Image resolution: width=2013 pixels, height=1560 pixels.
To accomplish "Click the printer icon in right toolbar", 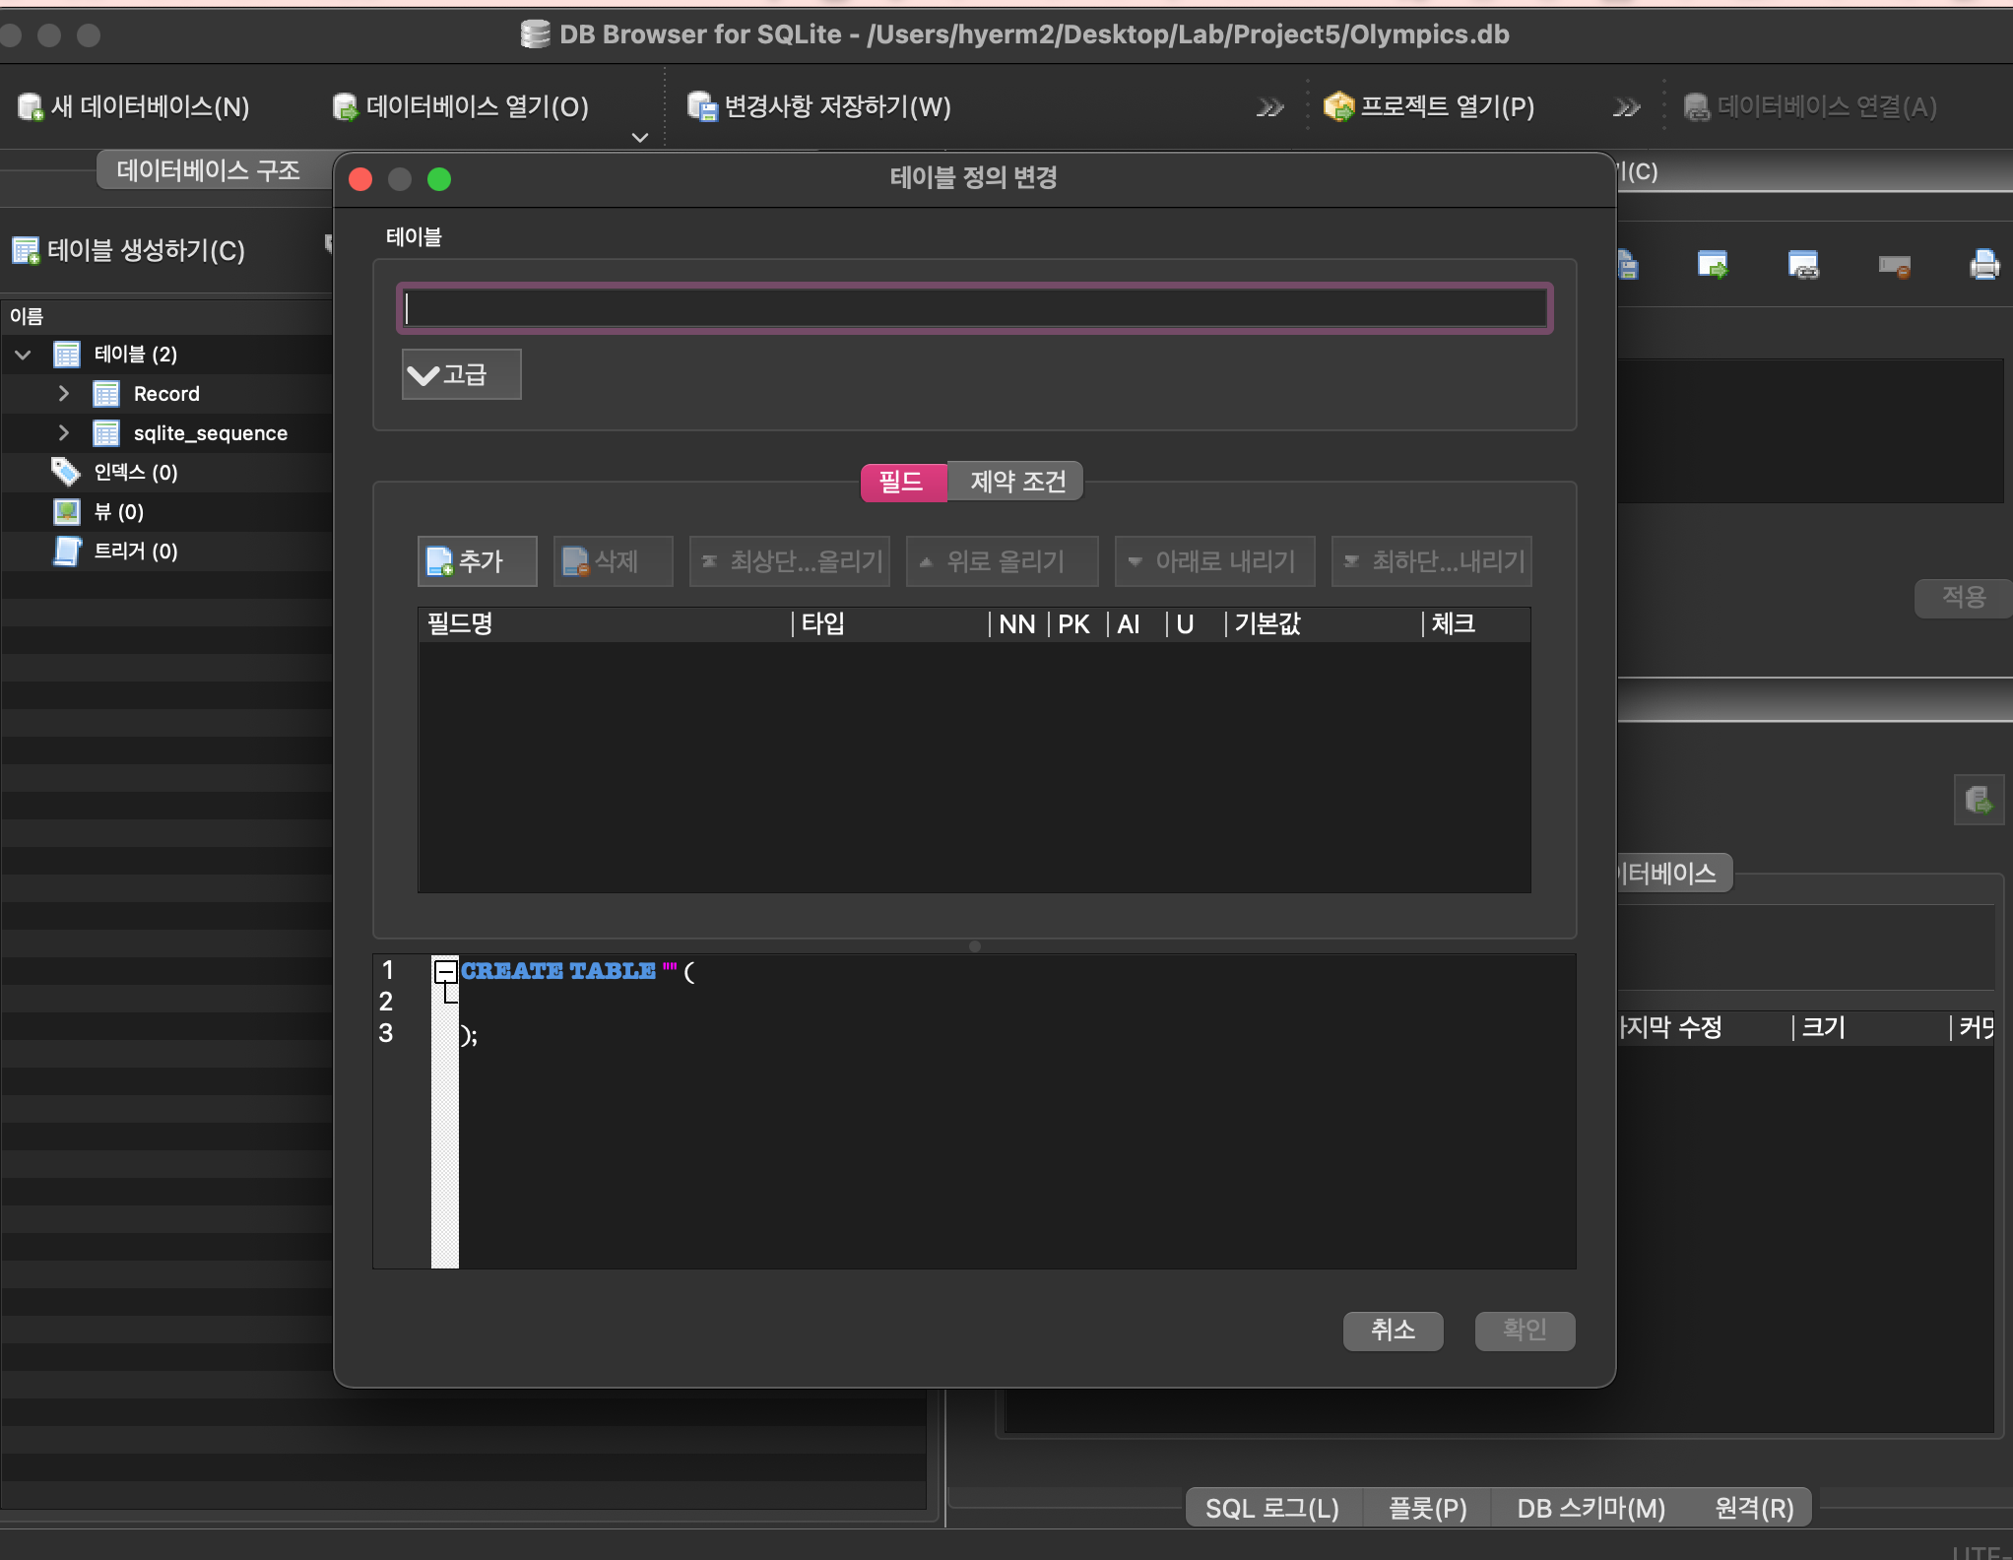I will (1983, 264).
